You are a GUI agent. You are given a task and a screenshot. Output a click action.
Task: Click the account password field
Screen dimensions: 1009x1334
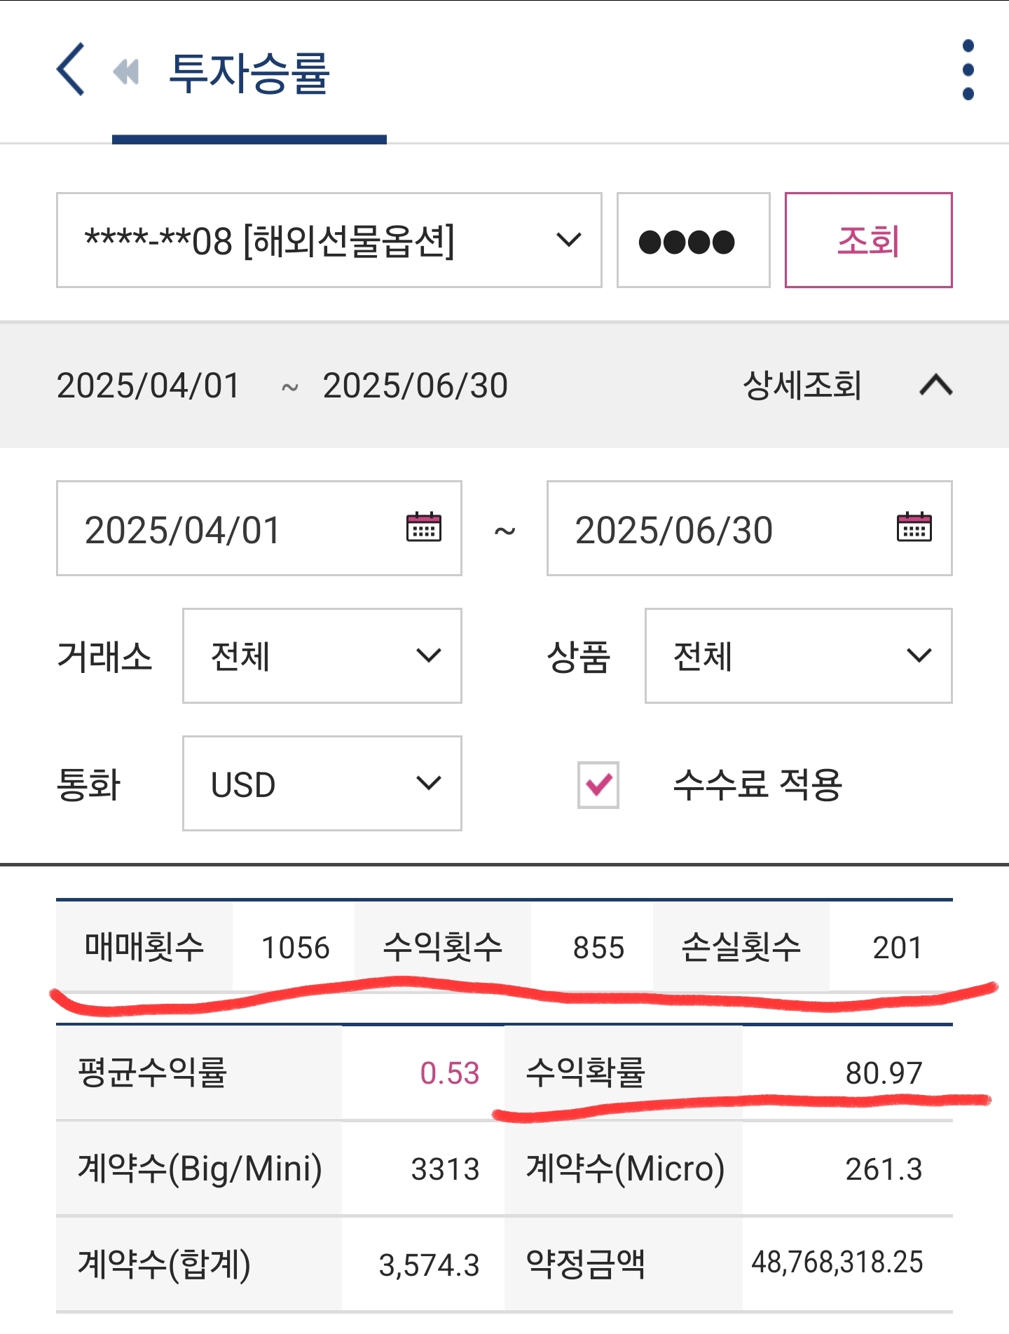pos(693,240)
